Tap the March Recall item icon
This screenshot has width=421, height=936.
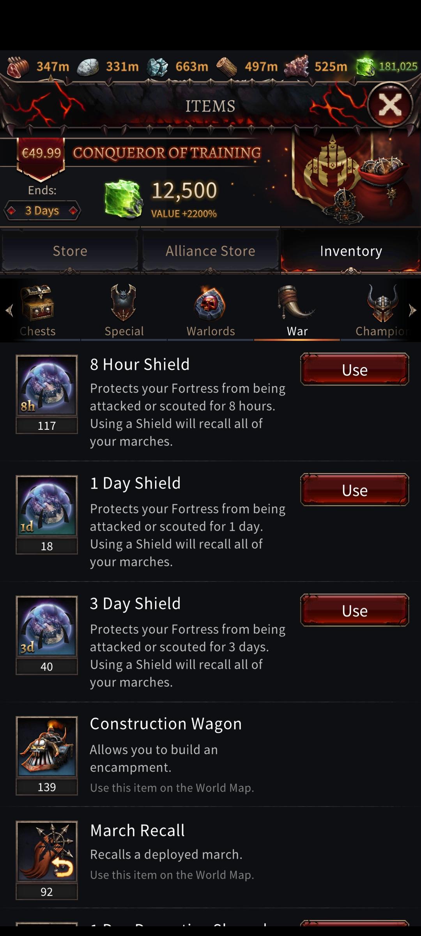pyautogui.click(x=47, y=851)
